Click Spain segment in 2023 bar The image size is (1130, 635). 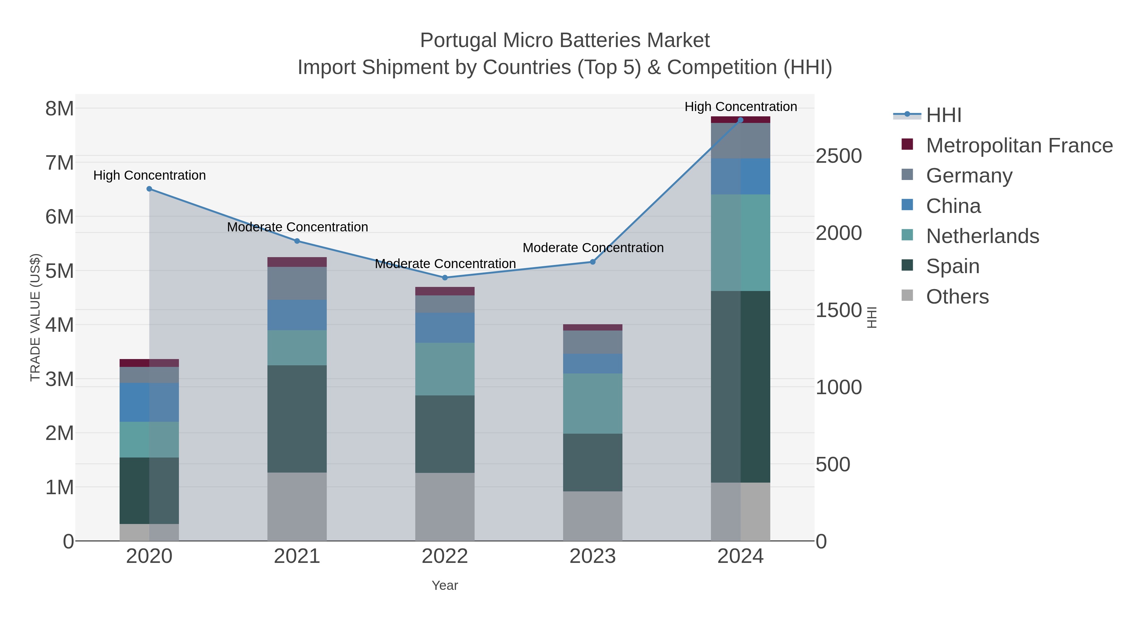593,463
